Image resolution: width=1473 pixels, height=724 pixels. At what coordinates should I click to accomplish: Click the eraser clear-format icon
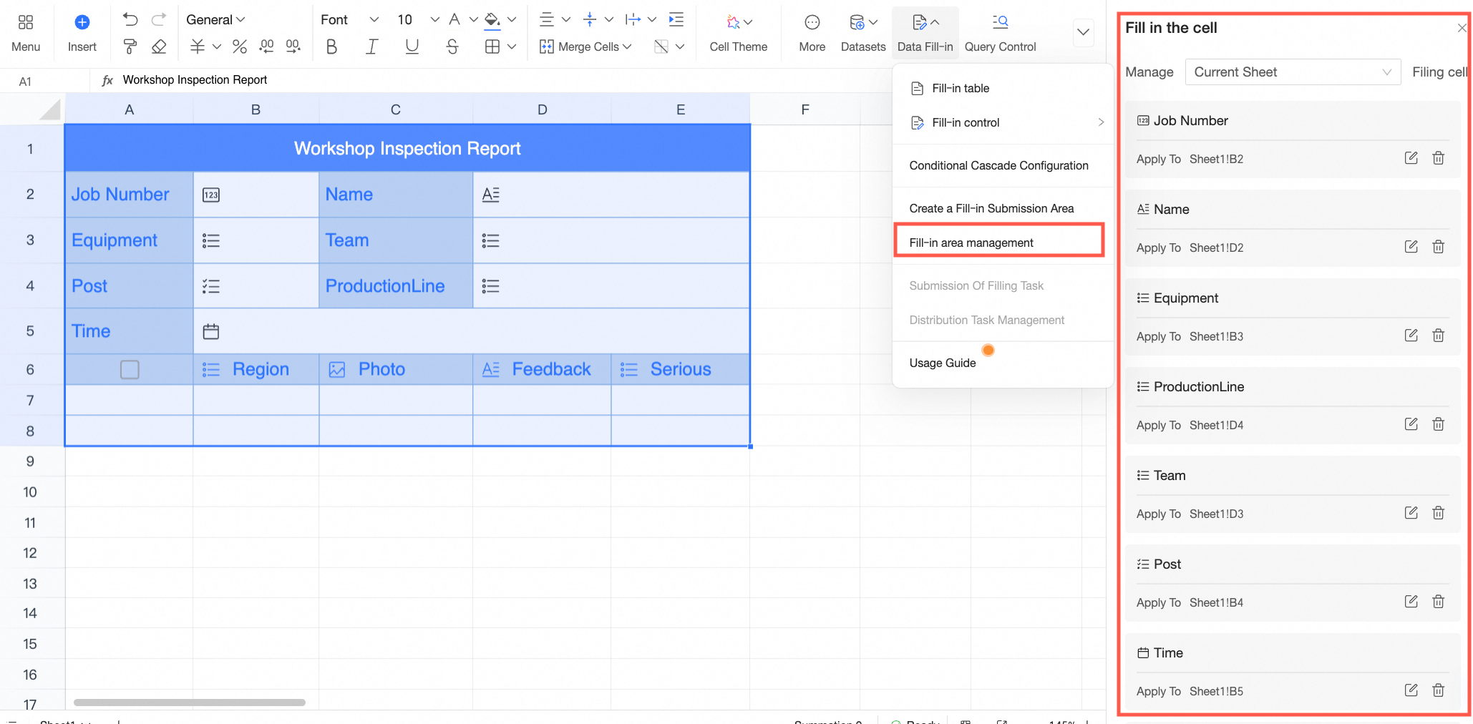(159, 47)
